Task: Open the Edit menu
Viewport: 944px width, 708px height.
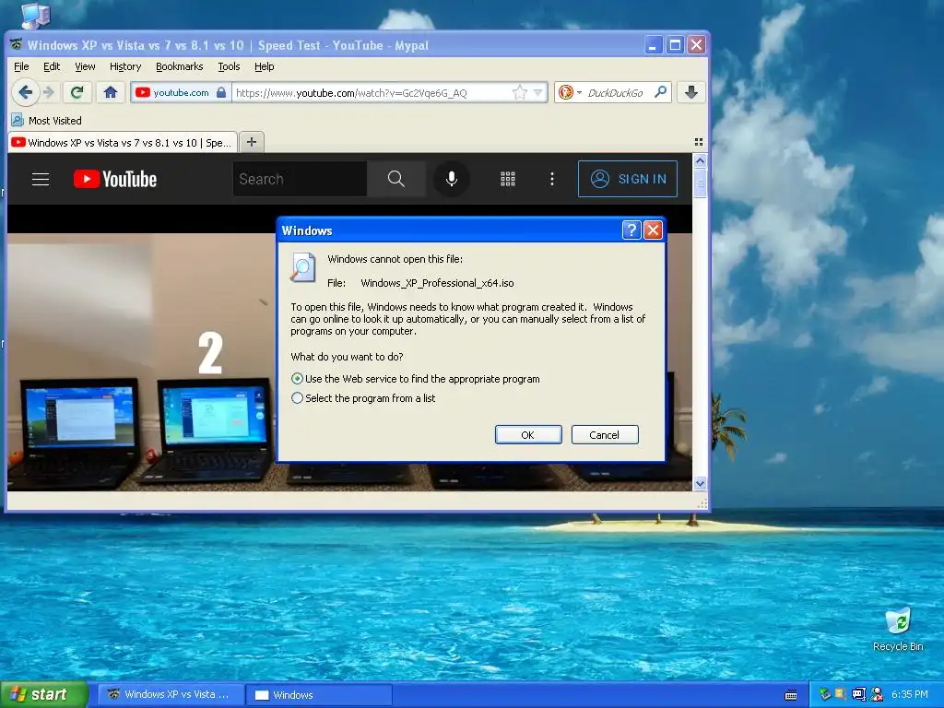Action: [52, 66]
